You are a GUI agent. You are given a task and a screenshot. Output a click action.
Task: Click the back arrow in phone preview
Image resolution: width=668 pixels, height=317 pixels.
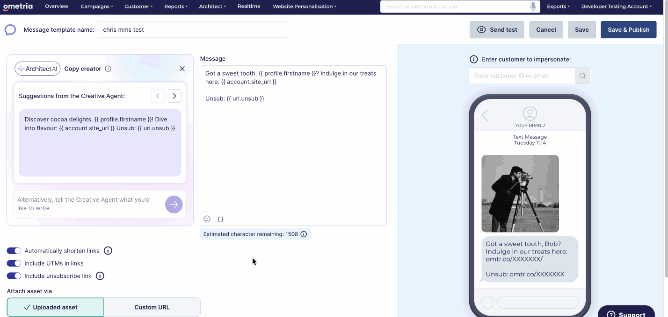point(485,115)
